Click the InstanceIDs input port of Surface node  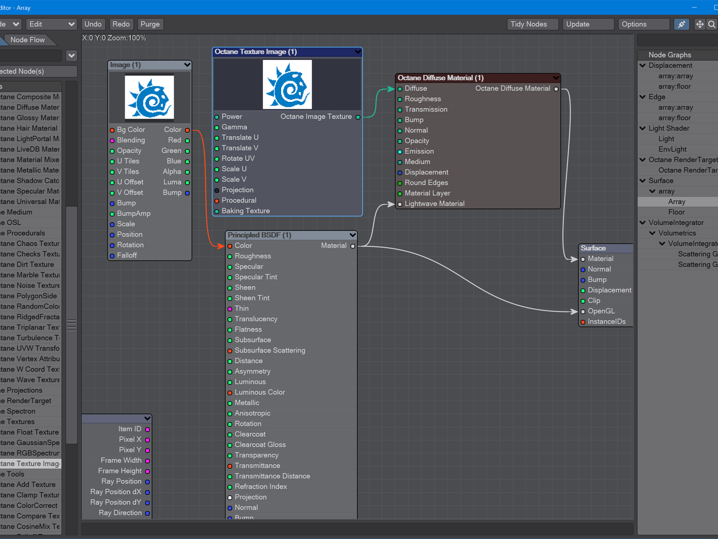[x=583, y=322]
